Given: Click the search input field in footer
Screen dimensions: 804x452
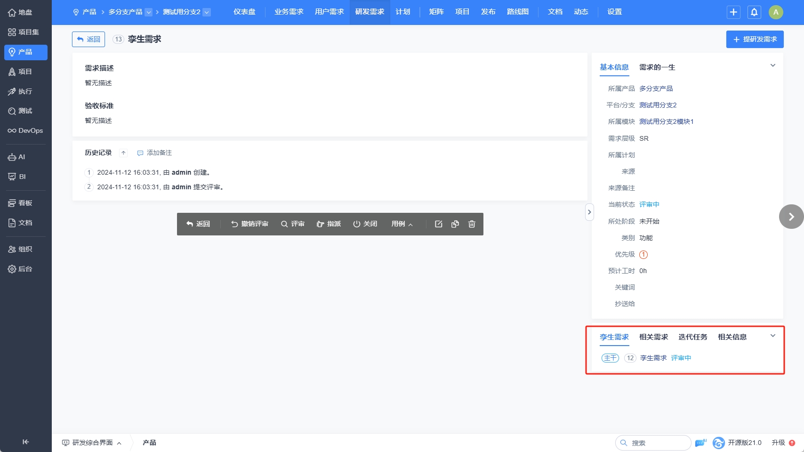Looking at the screenshot, I should (657, 443).
